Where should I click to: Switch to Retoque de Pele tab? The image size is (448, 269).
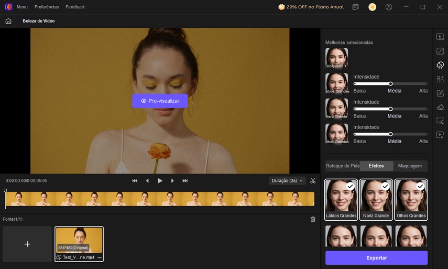pos(343,166)
